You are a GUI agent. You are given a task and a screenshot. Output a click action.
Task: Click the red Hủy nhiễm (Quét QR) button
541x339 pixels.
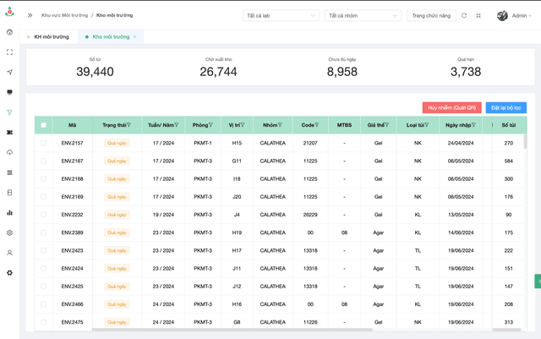coord(452,107)
